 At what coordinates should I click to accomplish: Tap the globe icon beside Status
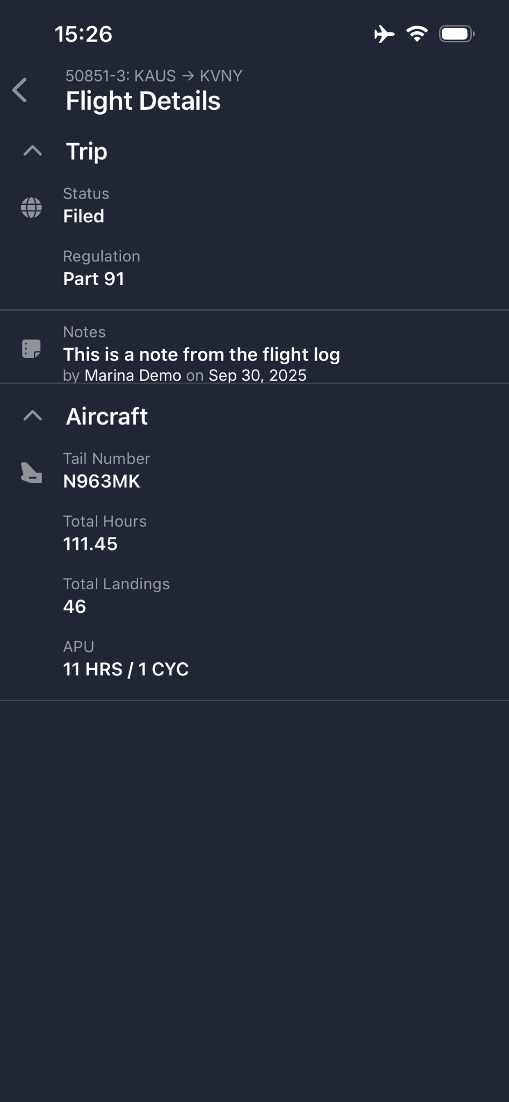[31, 207]
